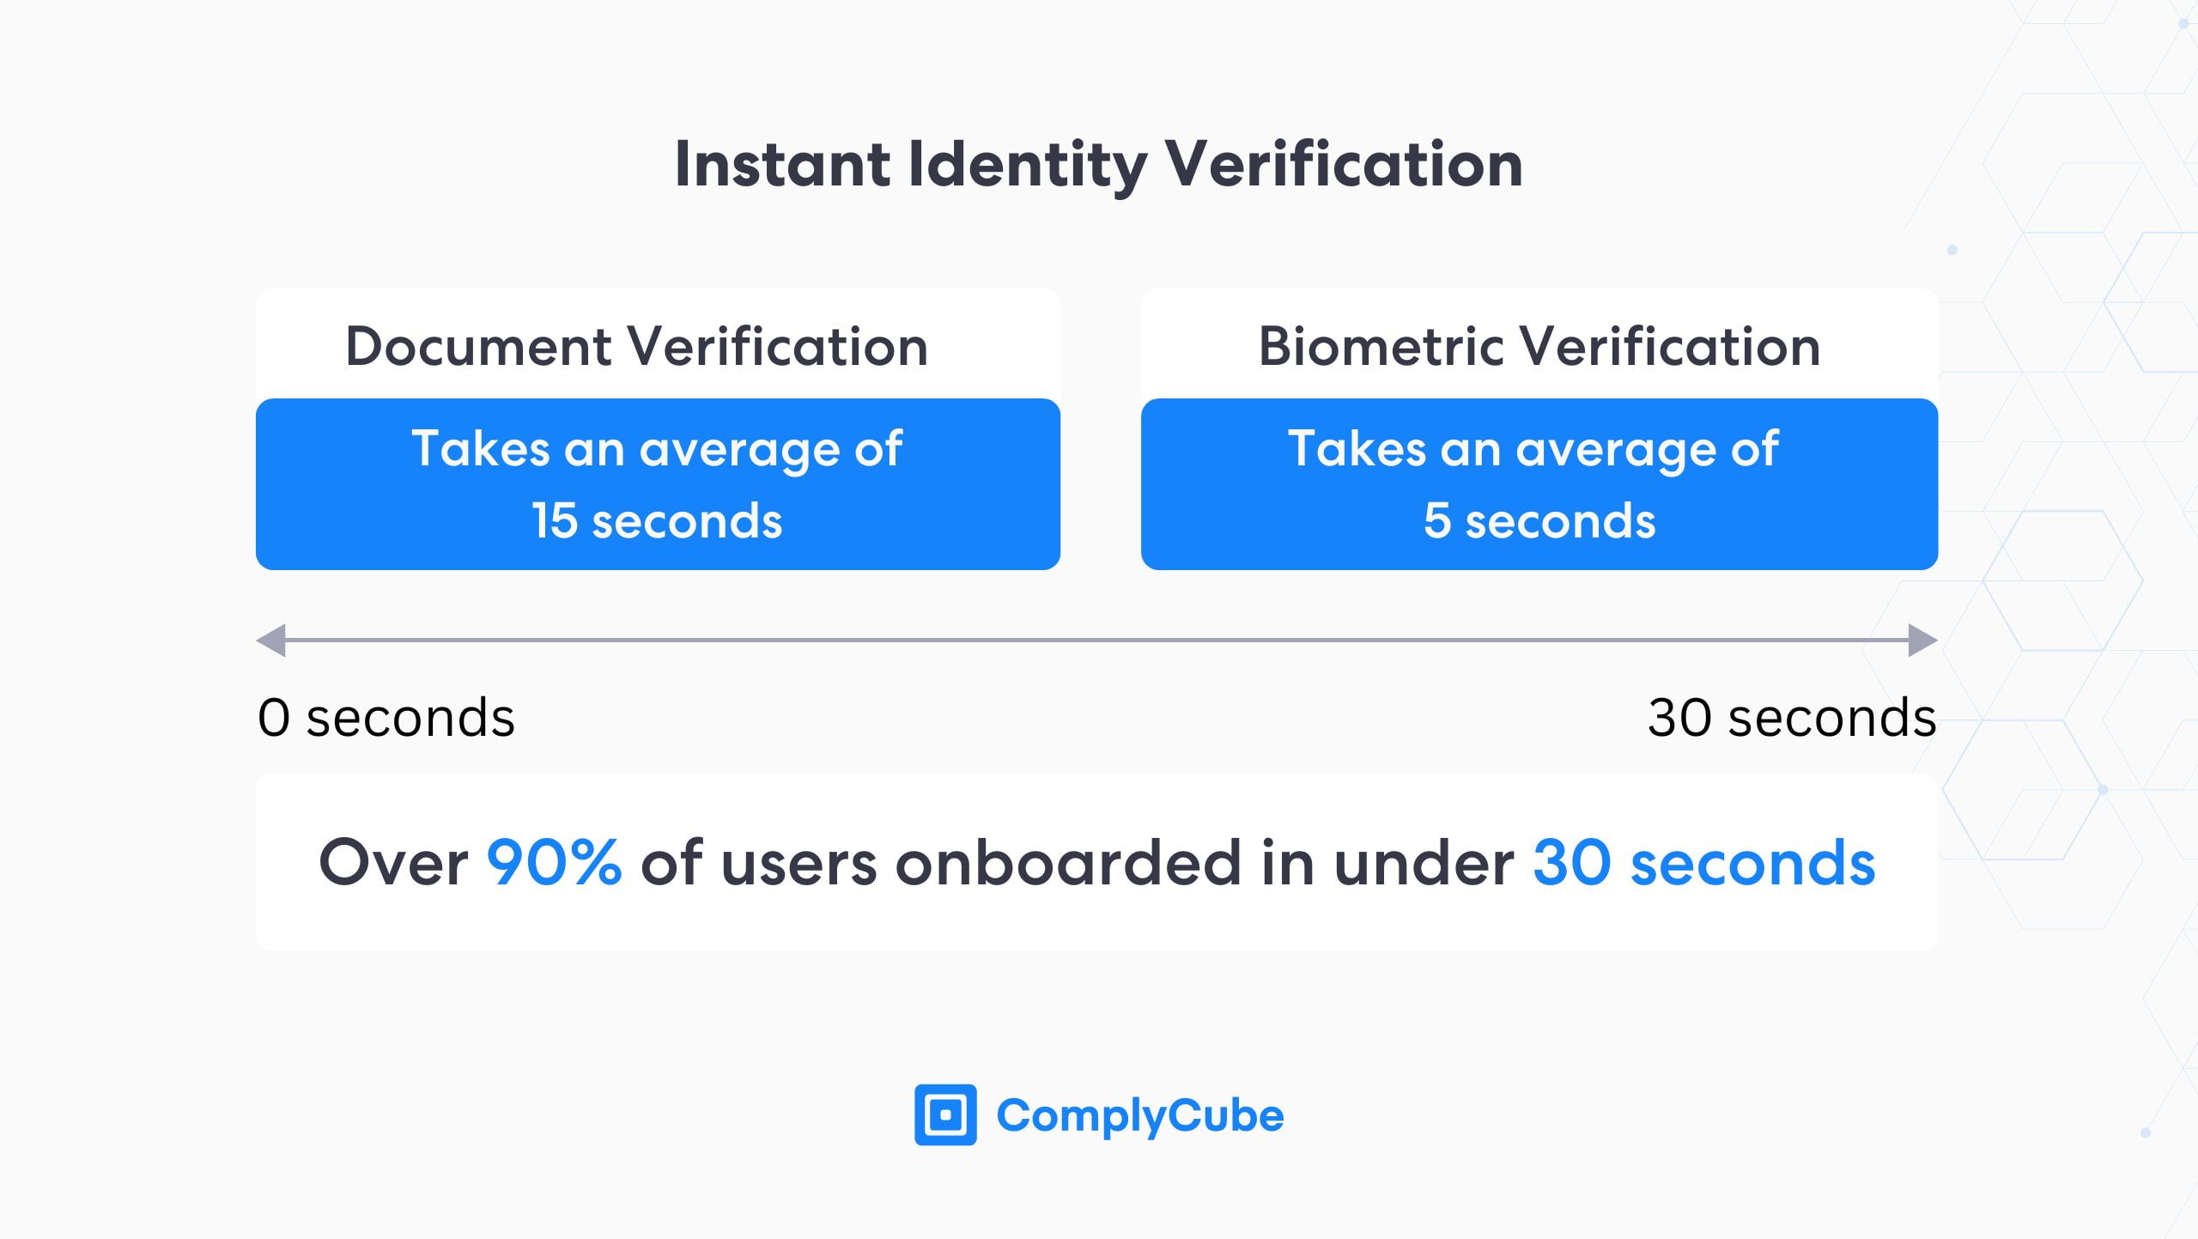Click "Takes an average of" under Biometric Verification
2198x1239 pixels.
coord(1533,449)
